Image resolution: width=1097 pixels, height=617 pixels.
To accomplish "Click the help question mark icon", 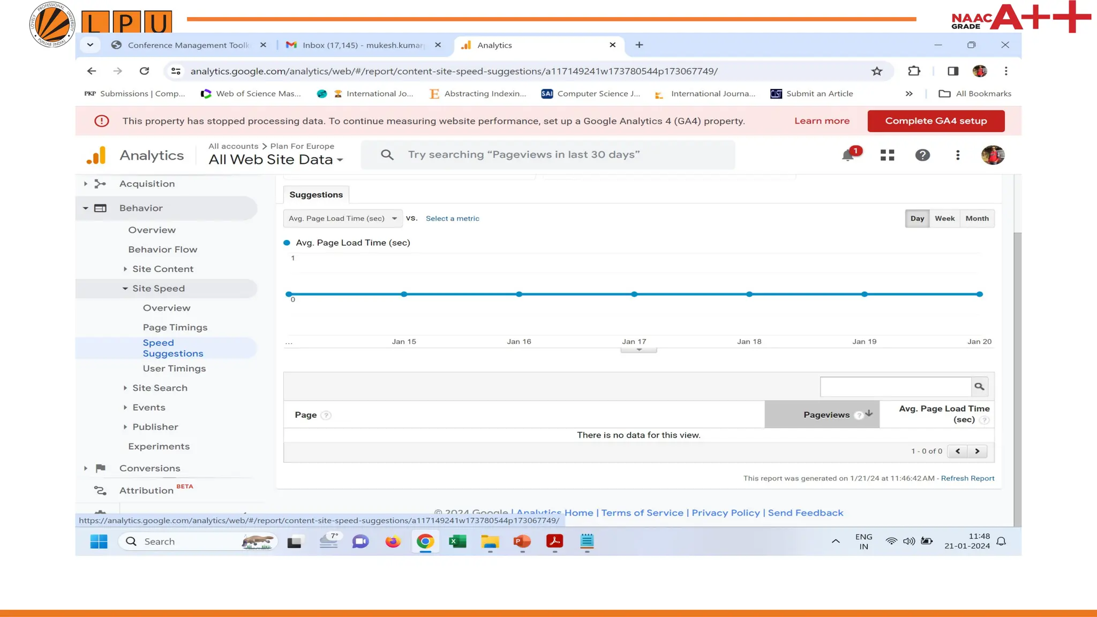I will (922, 155).
